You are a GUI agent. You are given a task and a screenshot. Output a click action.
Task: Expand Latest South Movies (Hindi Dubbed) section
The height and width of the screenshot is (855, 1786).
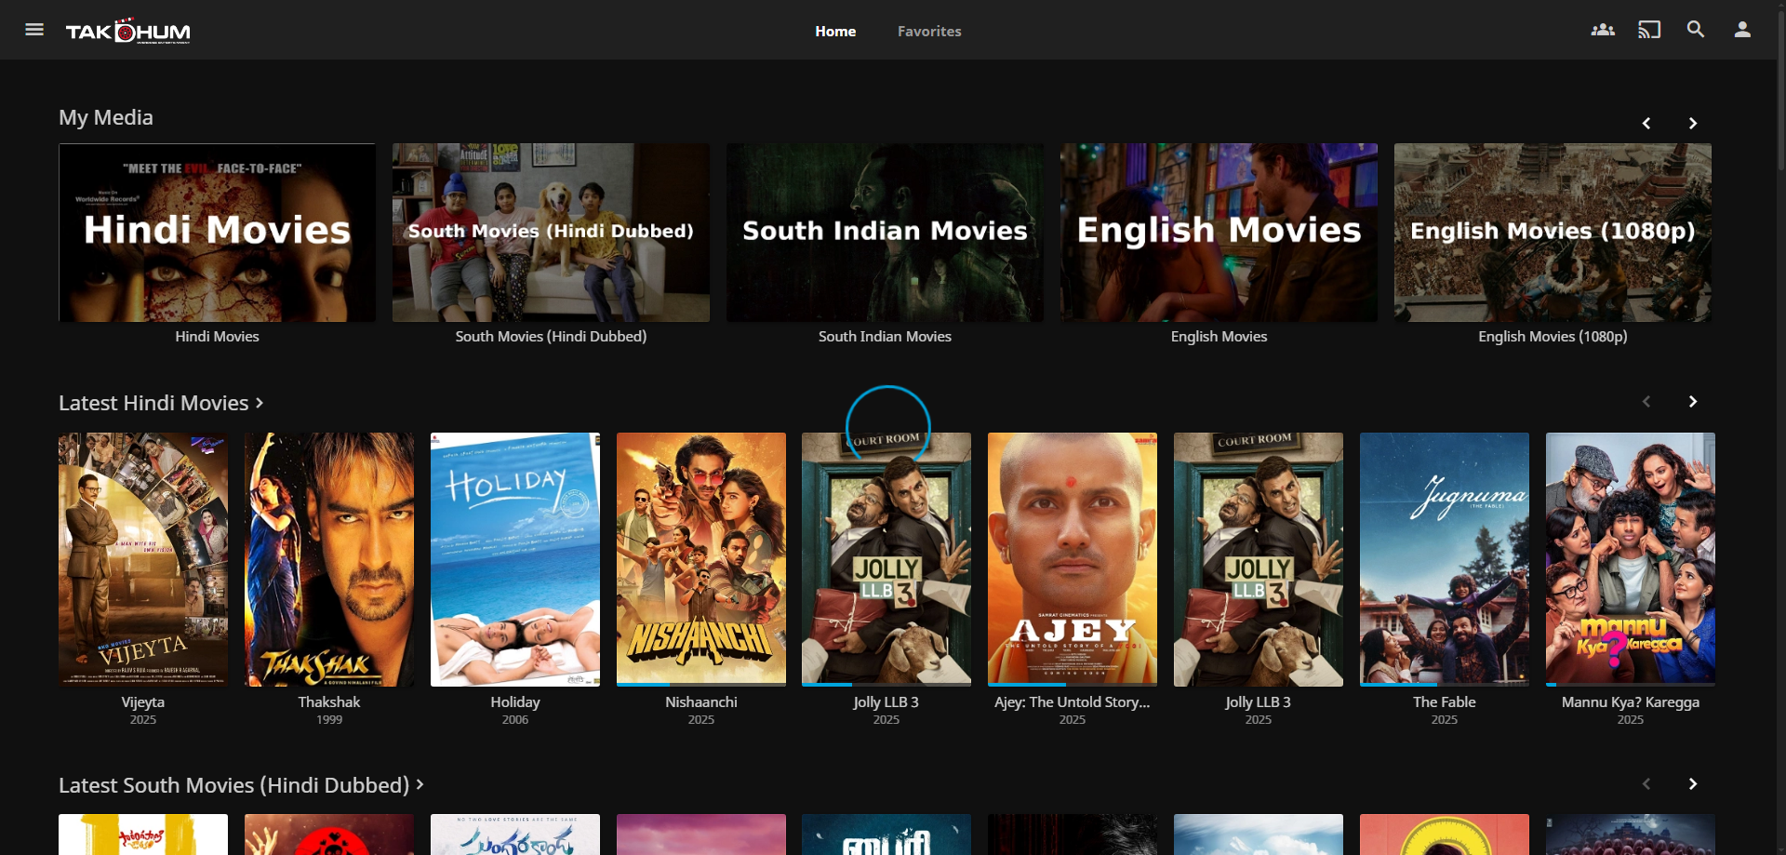(x=241, y=785)
